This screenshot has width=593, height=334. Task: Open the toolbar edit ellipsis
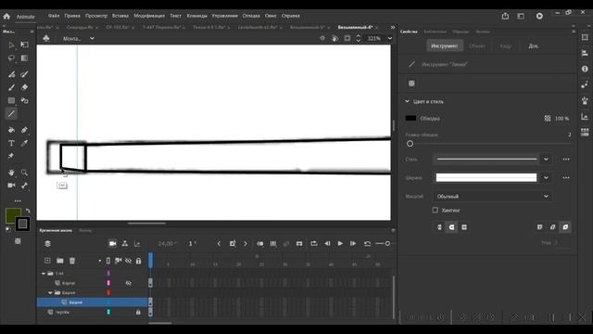pos(18,201)
